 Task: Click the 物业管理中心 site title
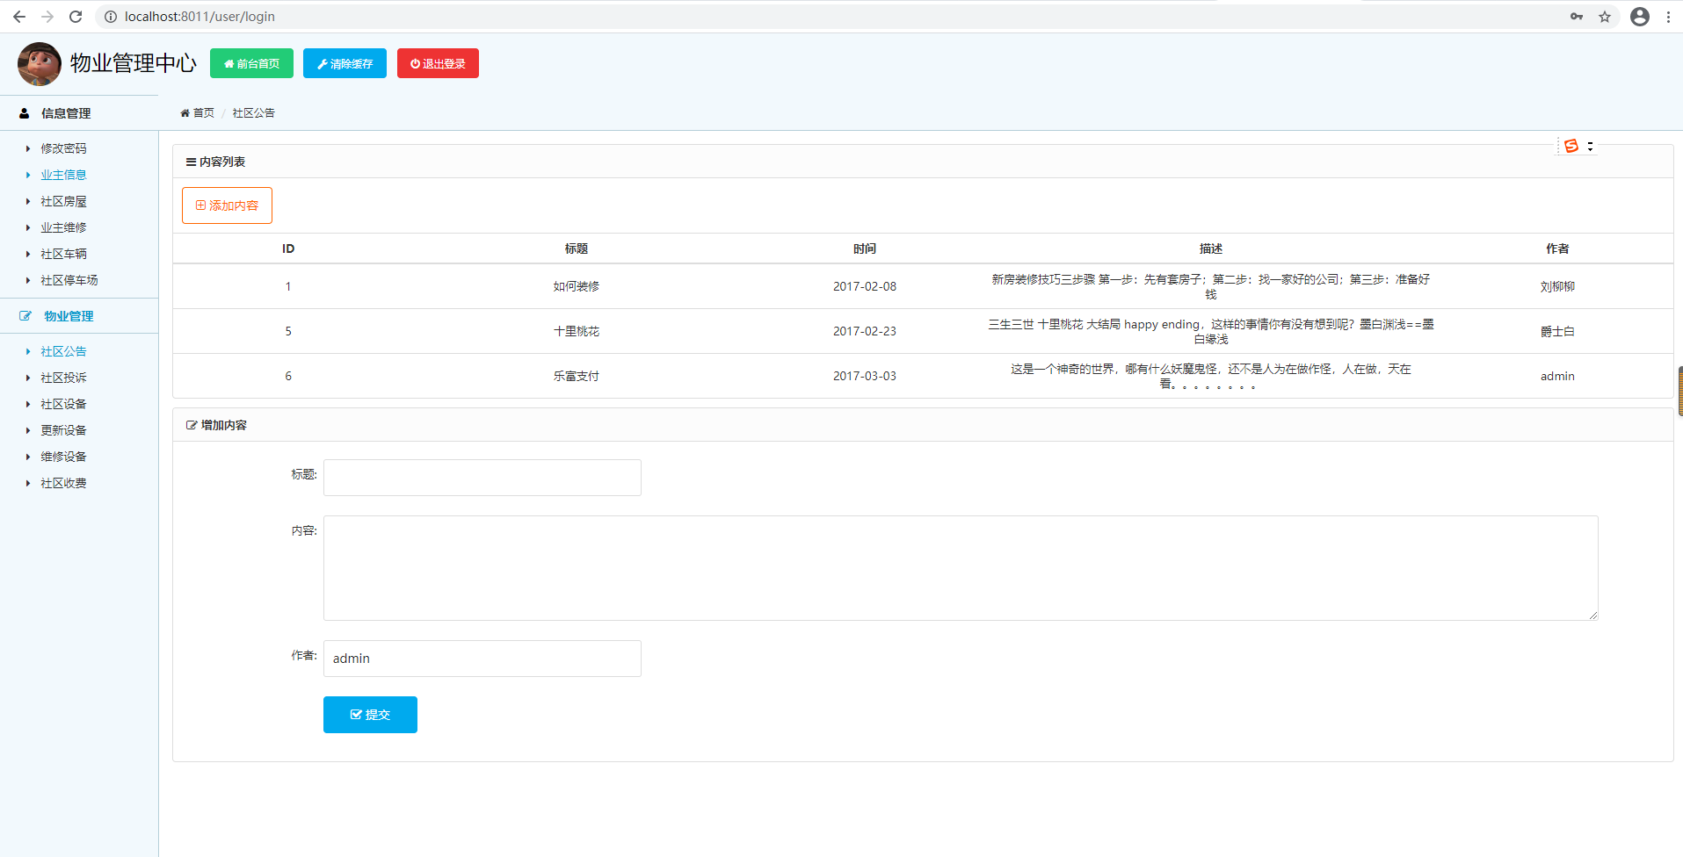[x=134, y=63]
